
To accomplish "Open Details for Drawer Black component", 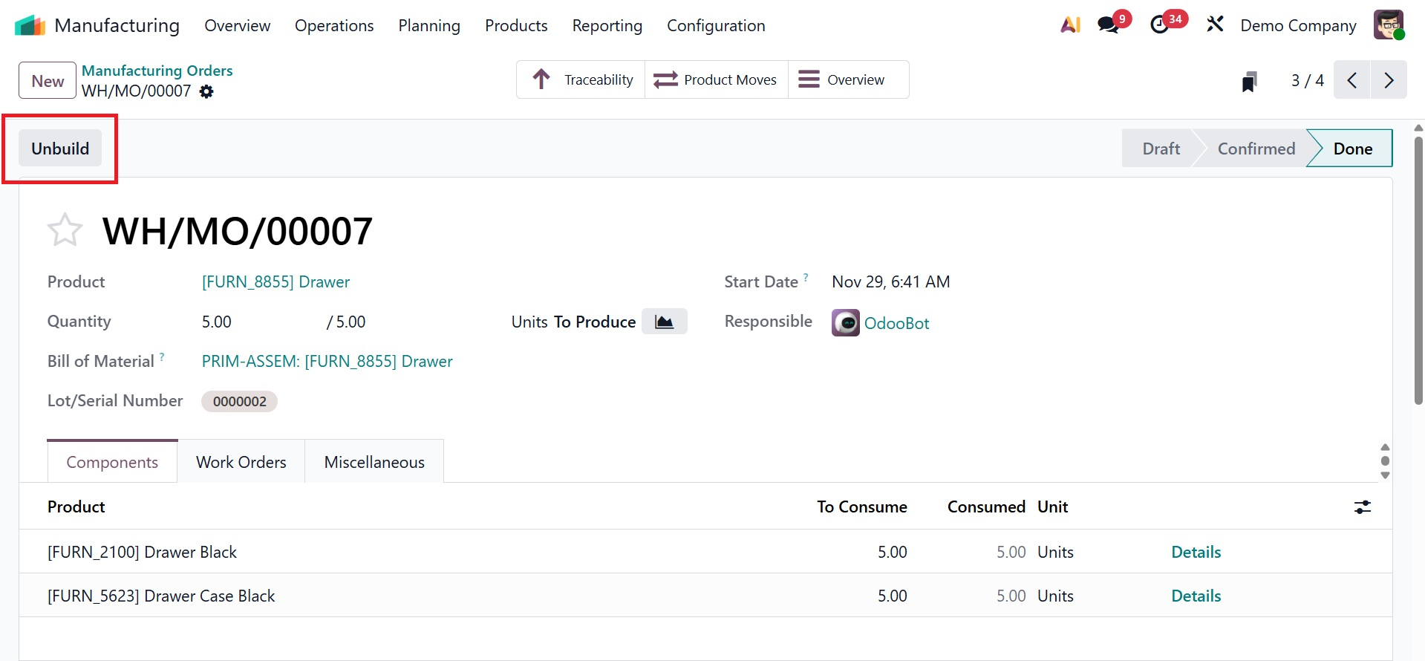I will 1196,552.
